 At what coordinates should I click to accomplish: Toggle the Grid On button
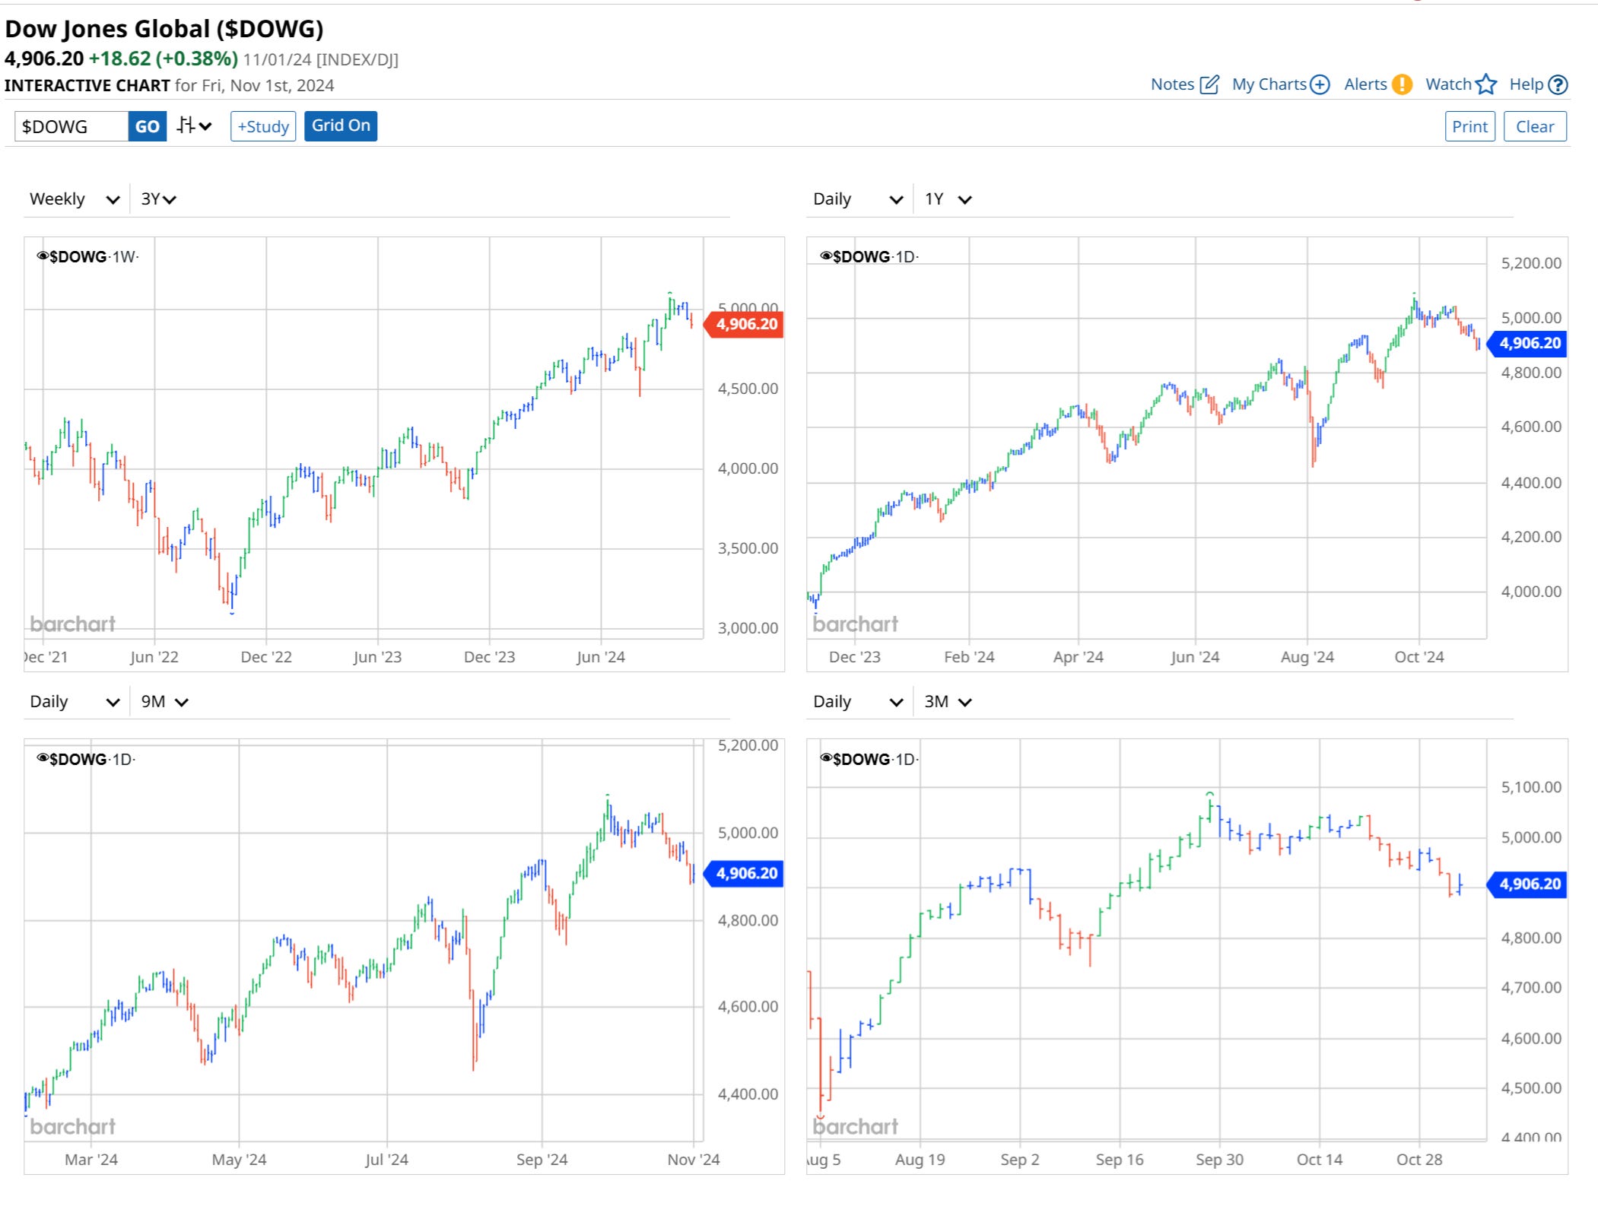click(340, 125)
